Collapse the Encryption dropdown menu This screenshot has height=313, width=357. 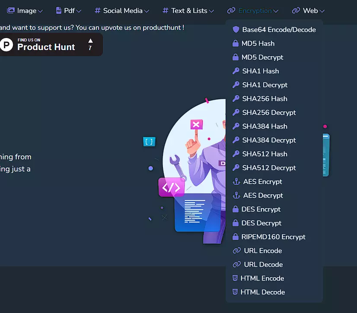(253, 10)
